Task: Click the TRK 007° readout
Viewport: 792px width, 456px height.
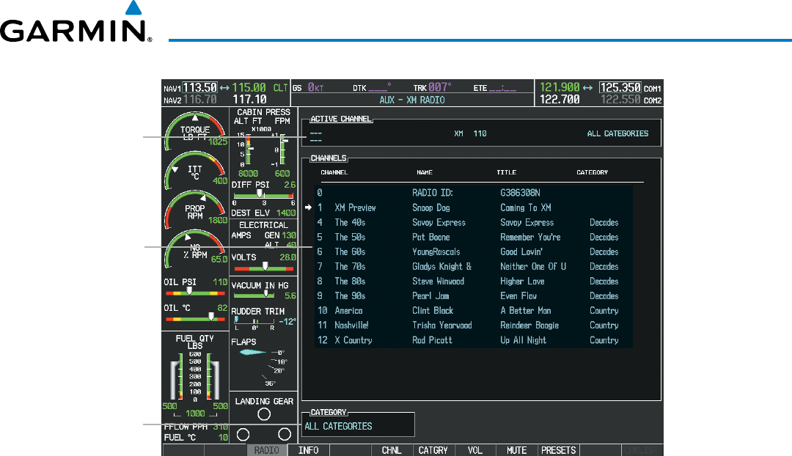Action: click(x=433, y=87)
